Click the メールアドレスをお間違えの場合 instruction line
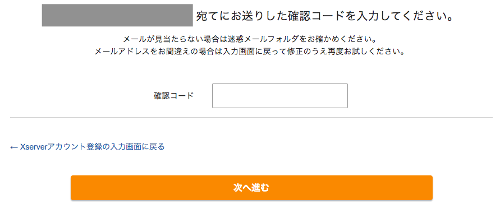Screen dimensions: 500x209 click(250, 52)
